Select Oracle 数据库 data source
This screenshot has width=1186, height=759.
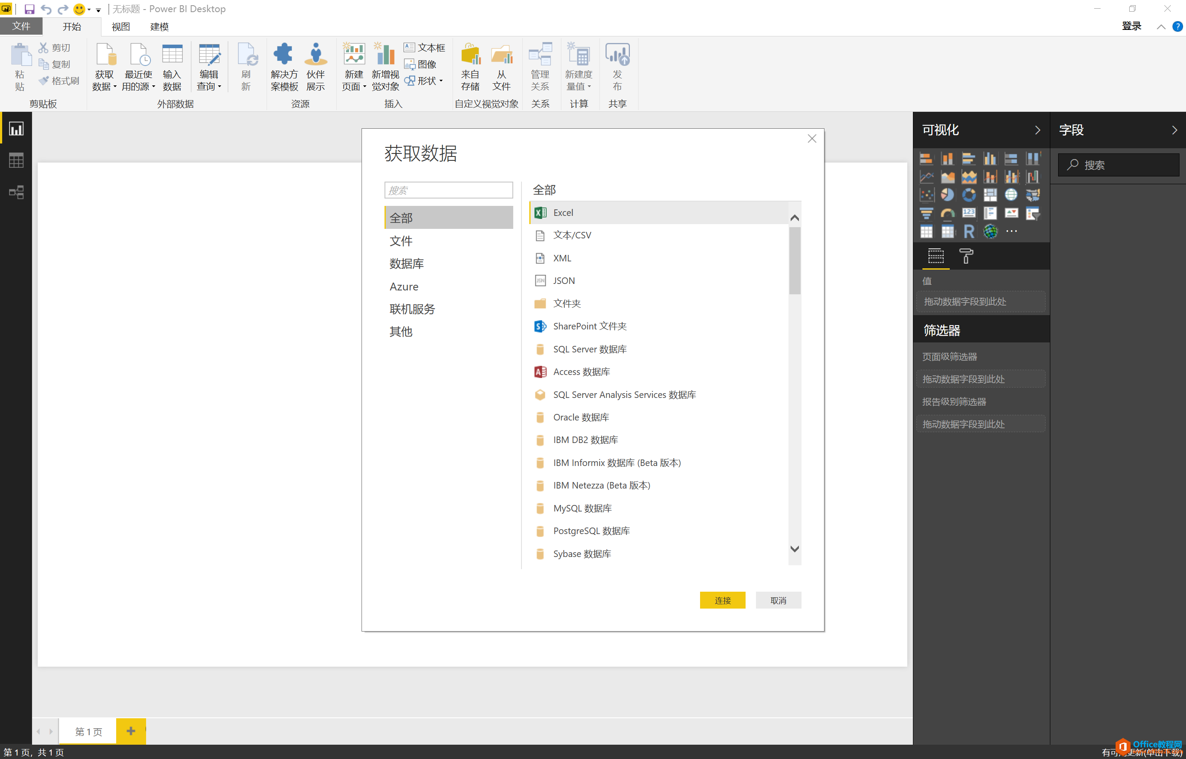click(659, 417)
